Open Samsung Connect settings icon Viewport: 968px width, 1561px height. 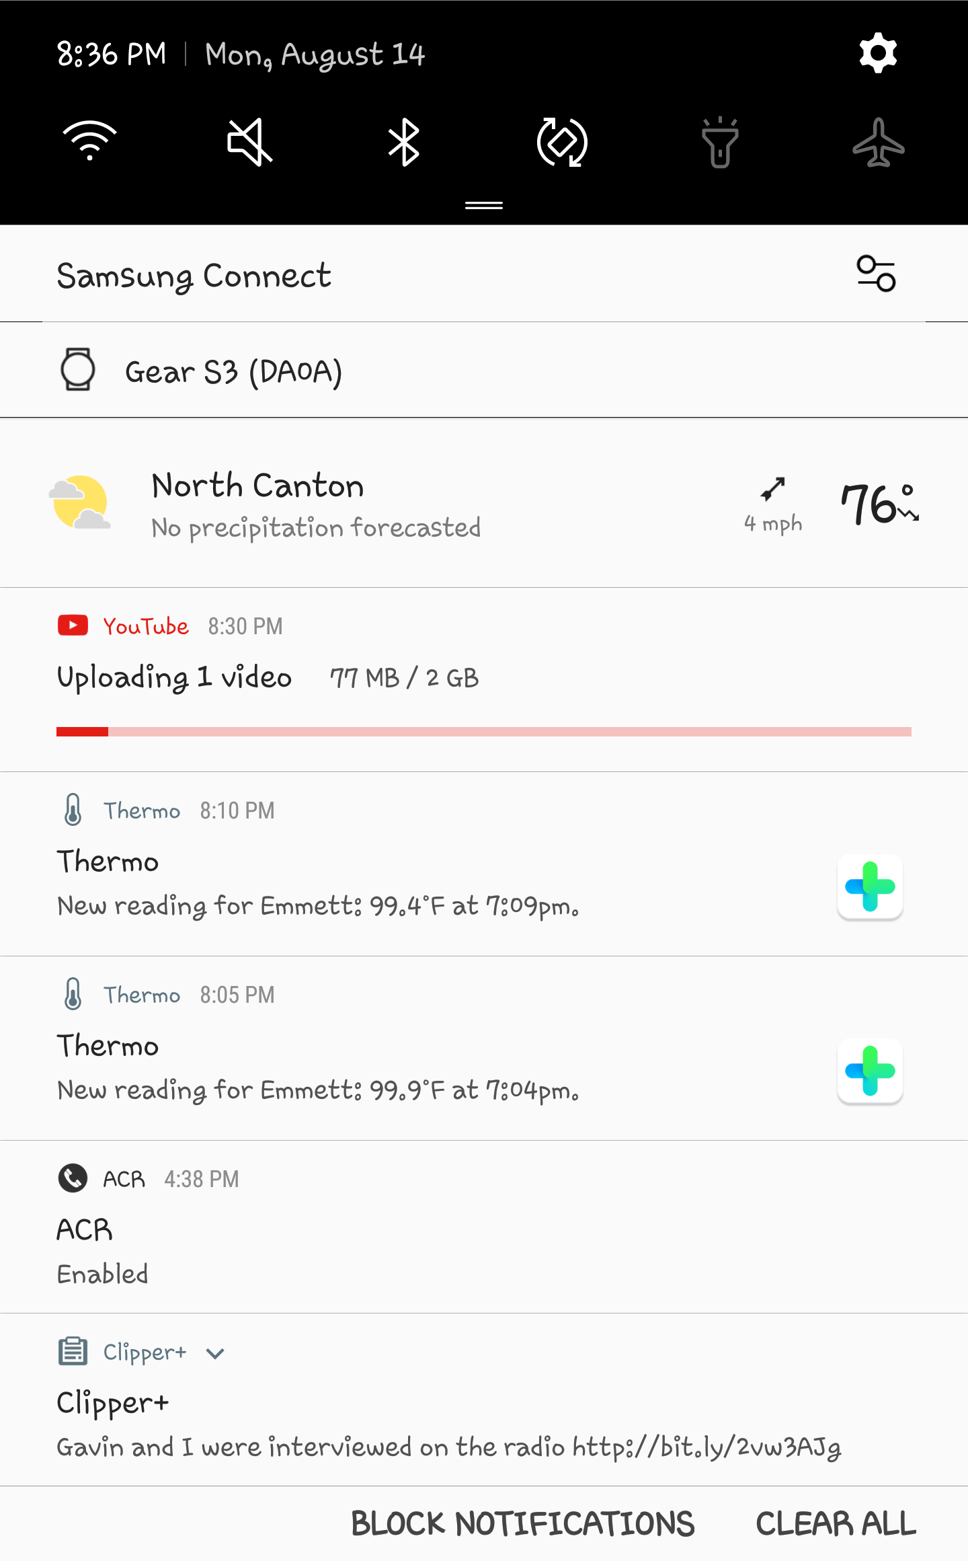[876, 274]
